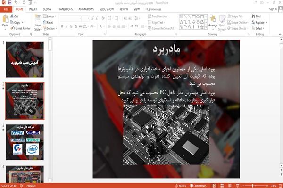Switch to Reading view in status bar

click(x=230, y=186)
